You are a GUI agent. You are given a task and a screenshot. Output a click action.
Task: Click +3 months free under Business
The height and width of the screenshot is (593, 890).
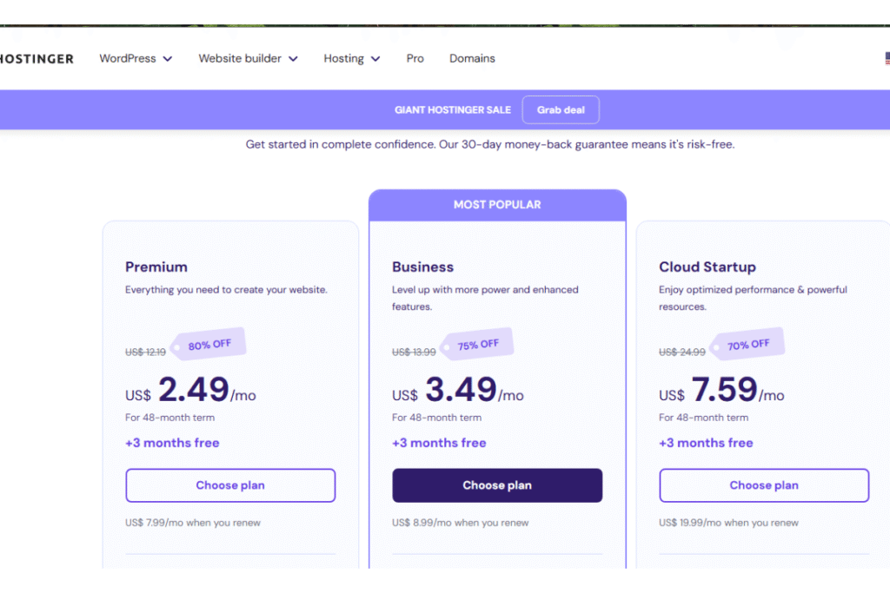pyautogui.click(x=439, y=443)
